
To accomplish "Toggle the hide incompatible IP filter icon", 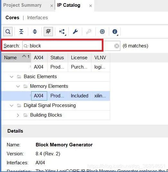I will point(48,32).
